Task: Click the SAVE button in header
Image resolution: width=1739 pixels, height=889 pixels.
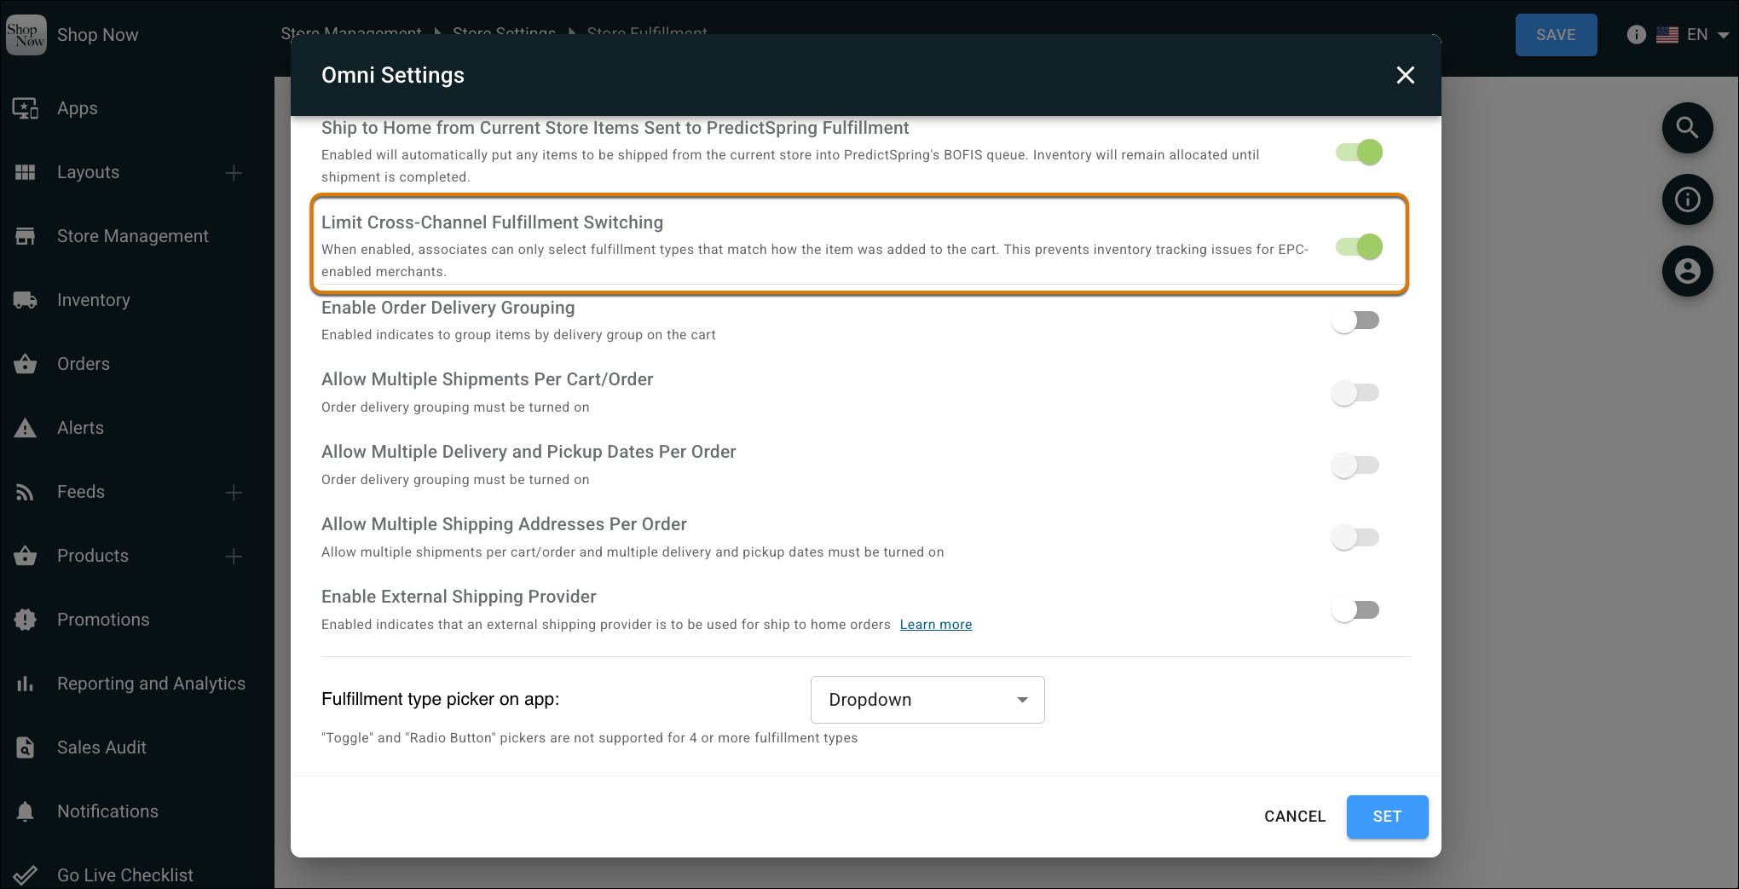Action: [1556, 35]
